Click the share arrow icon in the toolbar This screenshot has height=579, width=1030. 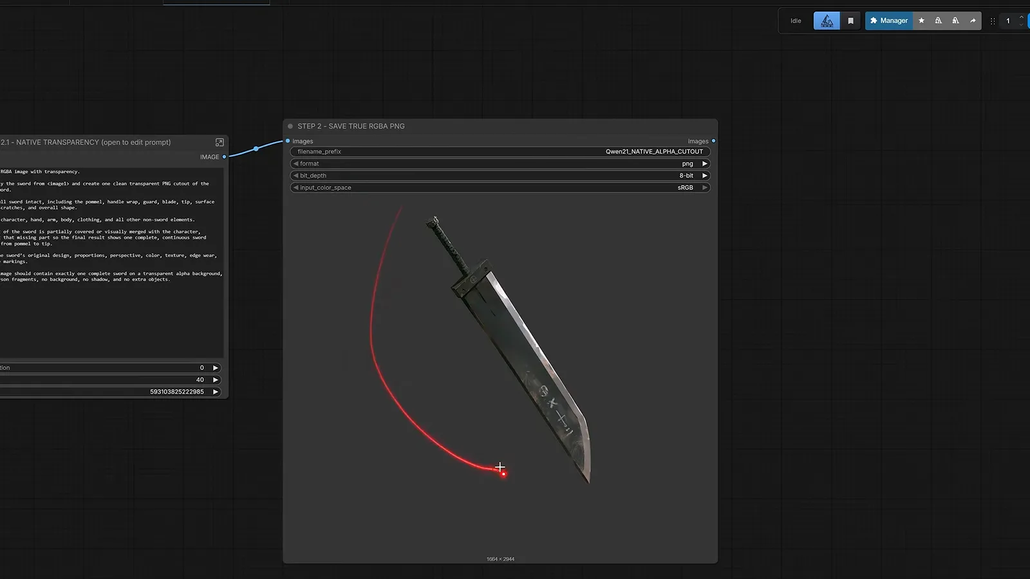pos(973,21)
